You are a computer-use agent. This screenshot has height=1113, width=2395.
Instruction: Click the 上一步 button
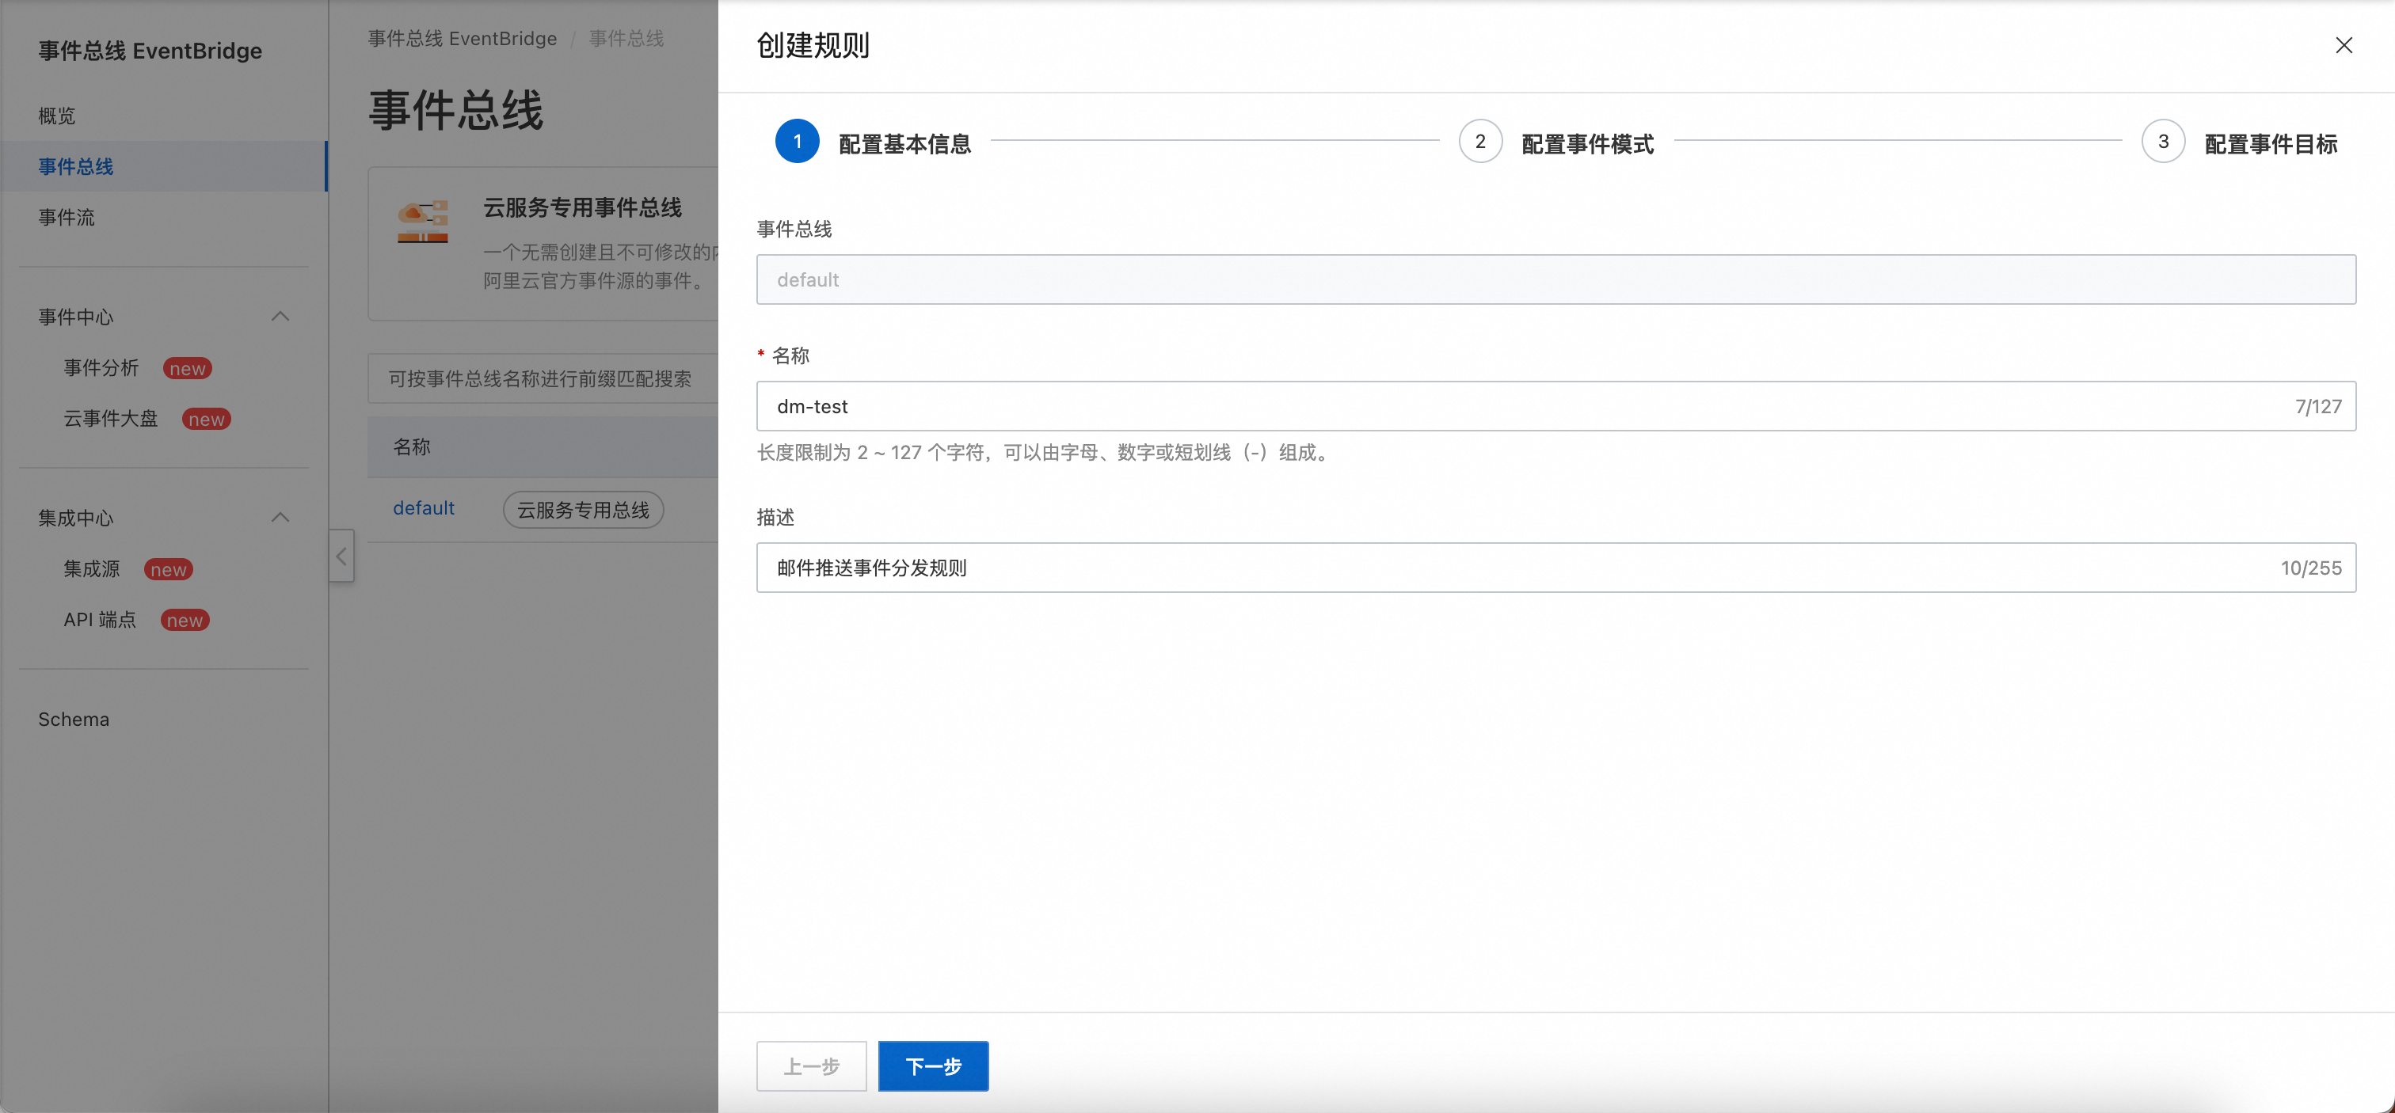pos(811,1066)
